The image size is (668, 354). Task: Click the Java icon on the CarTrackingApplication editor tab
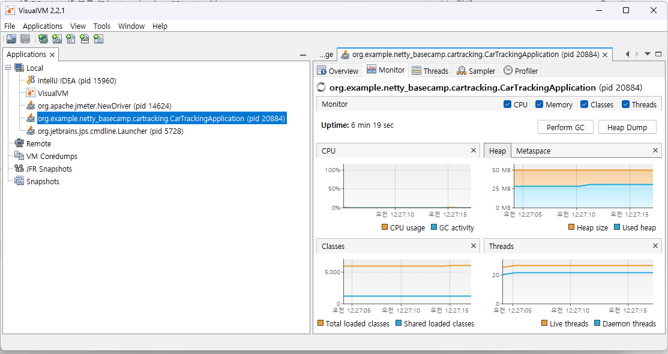tap(345, 55)
